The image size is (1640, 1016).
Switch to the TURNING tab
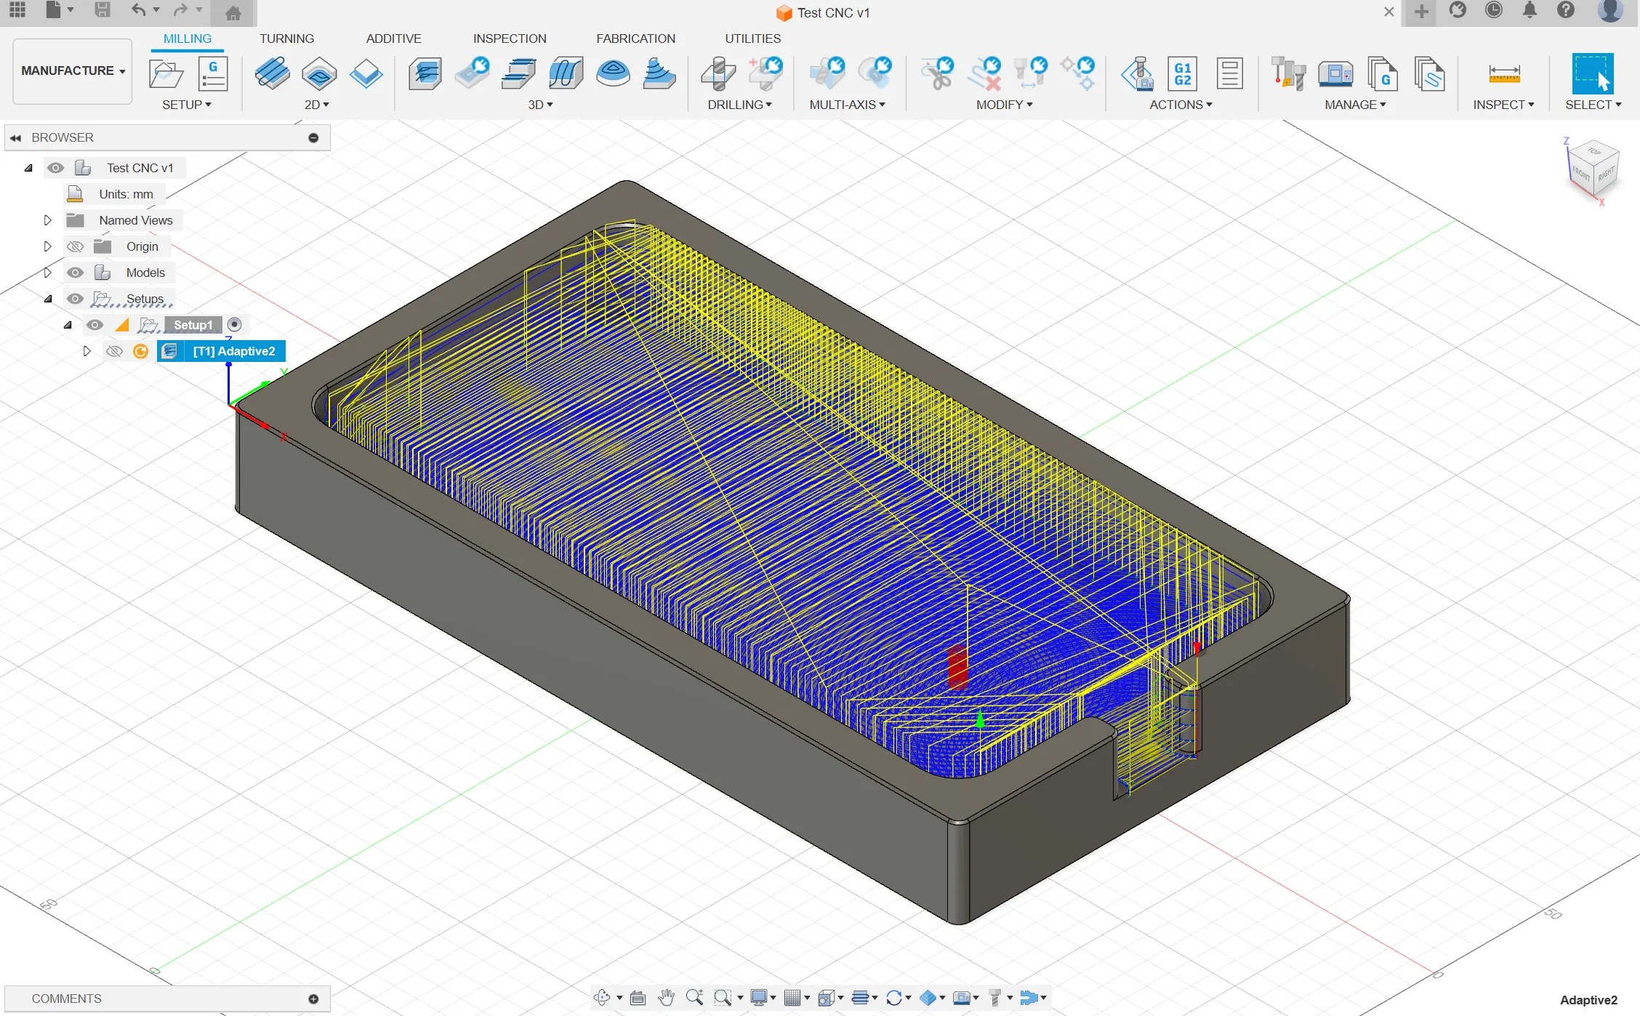tap(286, 39)
